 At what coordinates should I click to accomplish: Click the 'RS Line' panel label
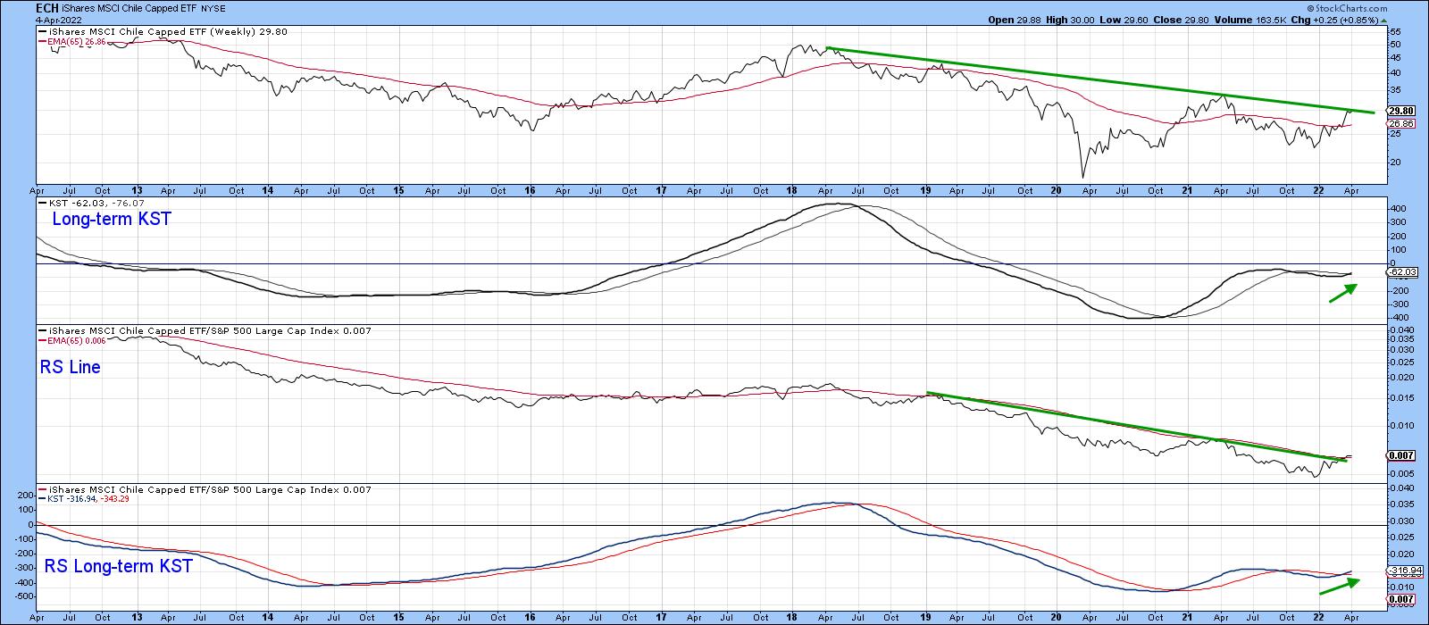pos(70,367)
